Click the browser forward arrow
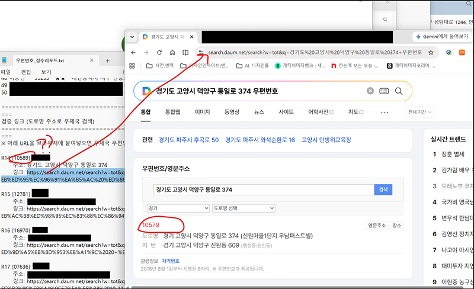Screen dimensions: 474x289 146,53
